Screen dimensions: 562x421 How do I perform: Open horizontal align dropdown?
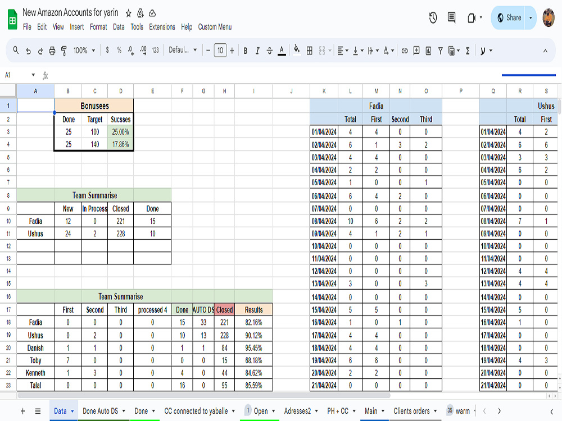click(x=343, y=51)
